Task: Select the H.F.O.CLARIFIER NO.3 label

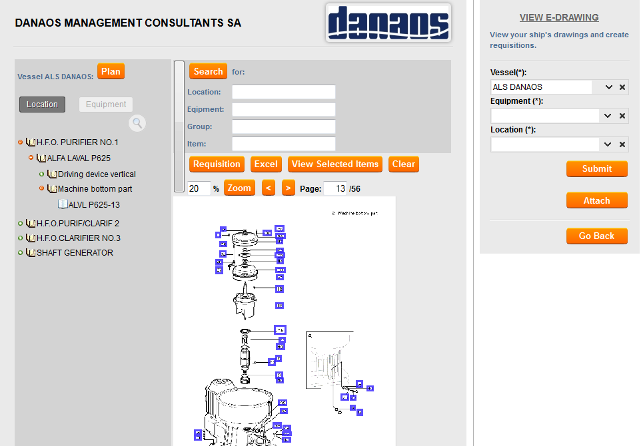Action: click(x=79, y=238)
